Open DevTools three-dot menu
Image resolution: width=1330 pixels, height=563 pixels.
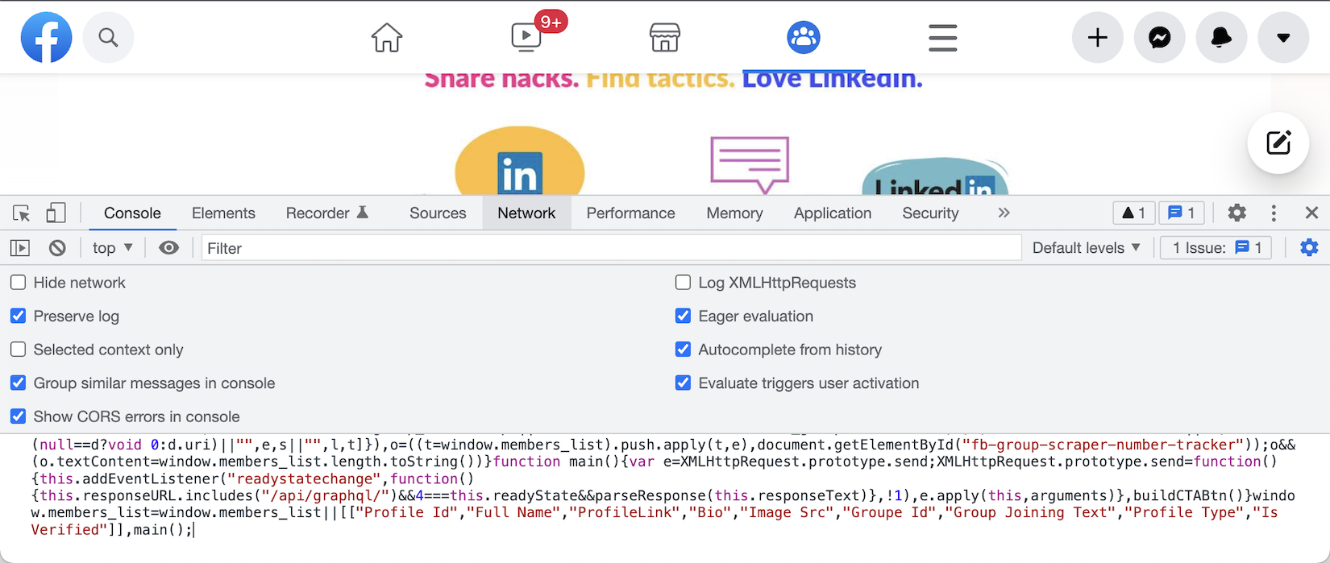pyautogui.click(x=1274, y=213)
